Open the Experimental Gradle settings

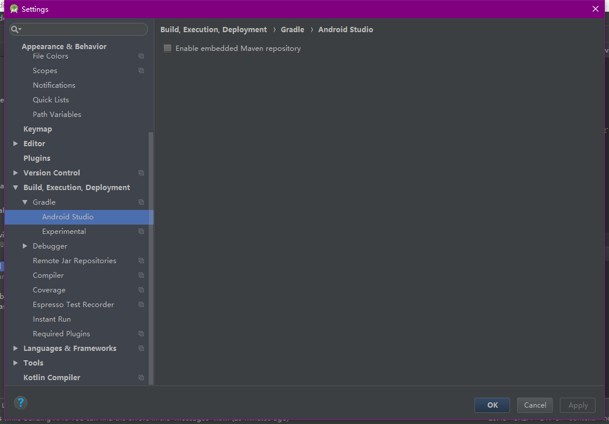click(x=64, y=232)
